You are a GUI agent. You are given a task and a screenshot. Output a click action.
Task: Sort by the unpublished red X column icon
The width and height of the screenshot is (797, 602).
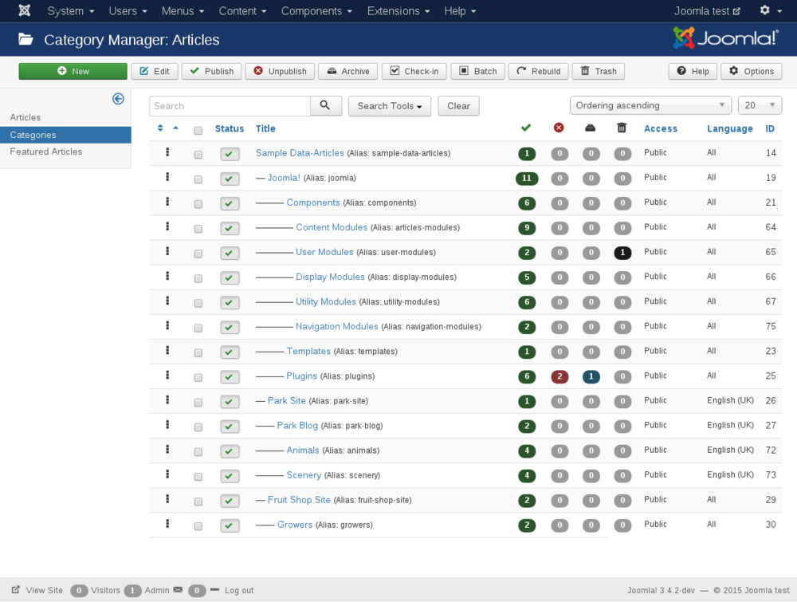click(559, 128)
